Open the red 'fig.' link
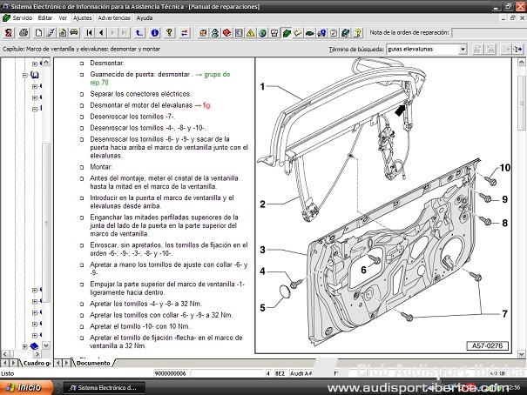This screenshot has width=527, height=395. click(207, 105)
